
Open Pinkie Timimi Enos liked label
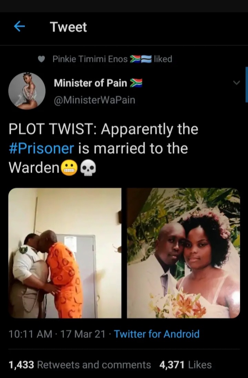click(112, 59)
